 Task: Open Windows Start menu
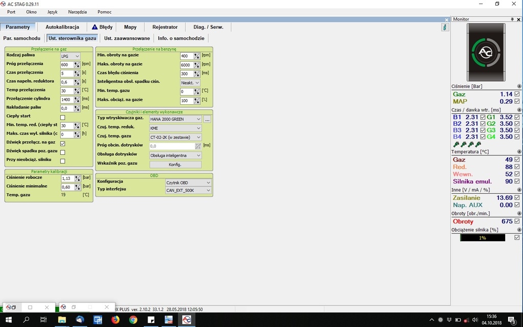[x=8, y=320]
